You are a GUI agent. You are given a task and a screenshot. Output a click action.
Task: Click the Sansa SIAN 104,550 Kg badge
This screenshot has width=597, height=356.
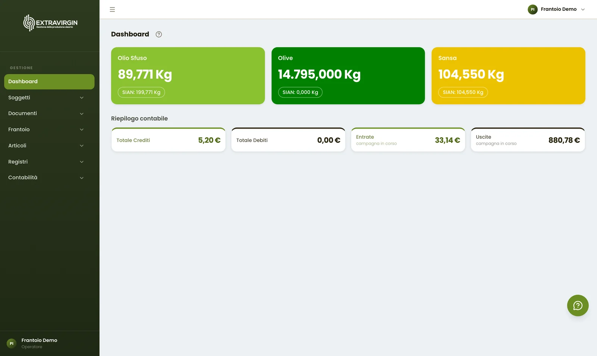pyautogui.click(x=463, y=92)
